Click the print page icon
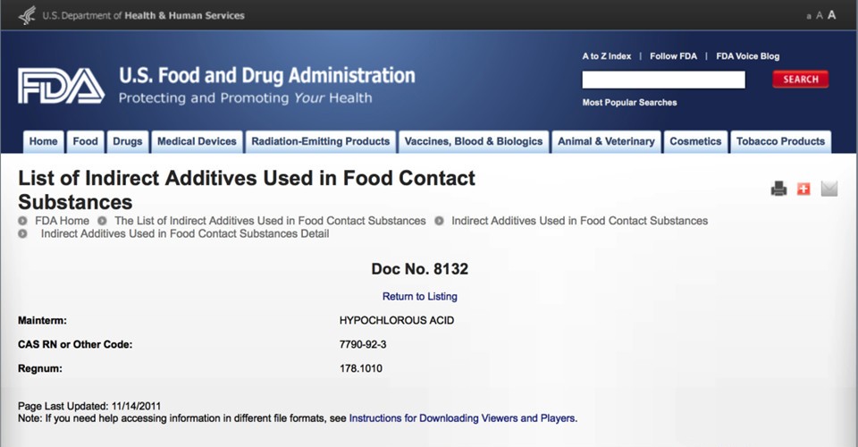The image size is (858, 447). (x=778, y=189)
